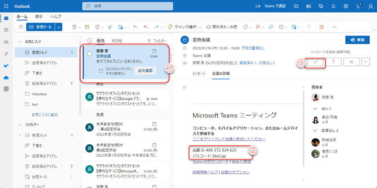Open more apps grid icon in left rail
Screen dimensions: 377x188
(6, 89)
